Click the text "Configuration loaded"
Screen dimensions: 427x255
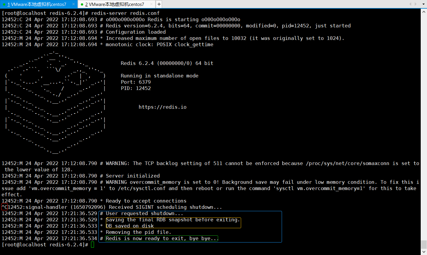coord(136,32)
